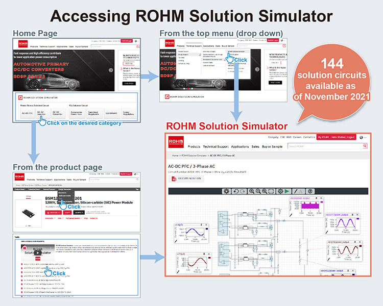Click the SiC power module product image
Screen dimensions: 383x306
click(28, 213)
